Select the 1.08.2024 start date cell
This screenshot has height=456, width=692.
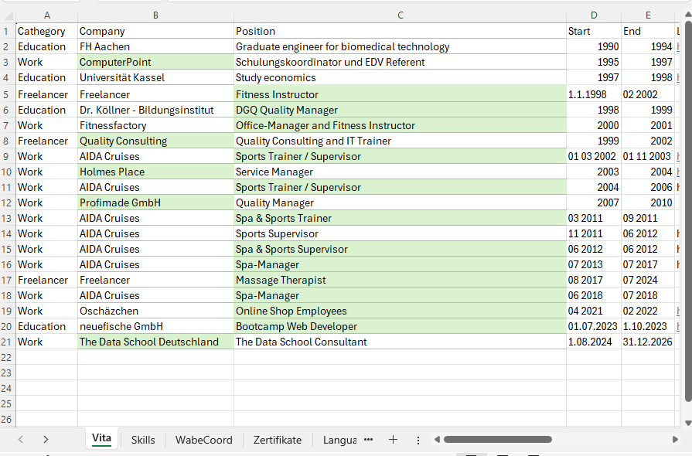594,342
